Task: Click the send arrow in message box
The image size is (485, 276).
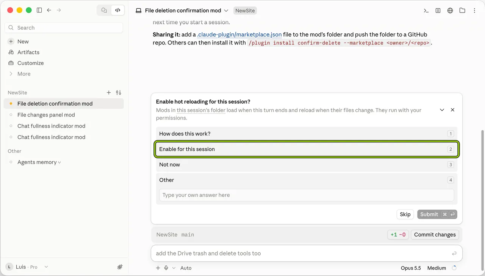Action: click(x=454, y=254)
